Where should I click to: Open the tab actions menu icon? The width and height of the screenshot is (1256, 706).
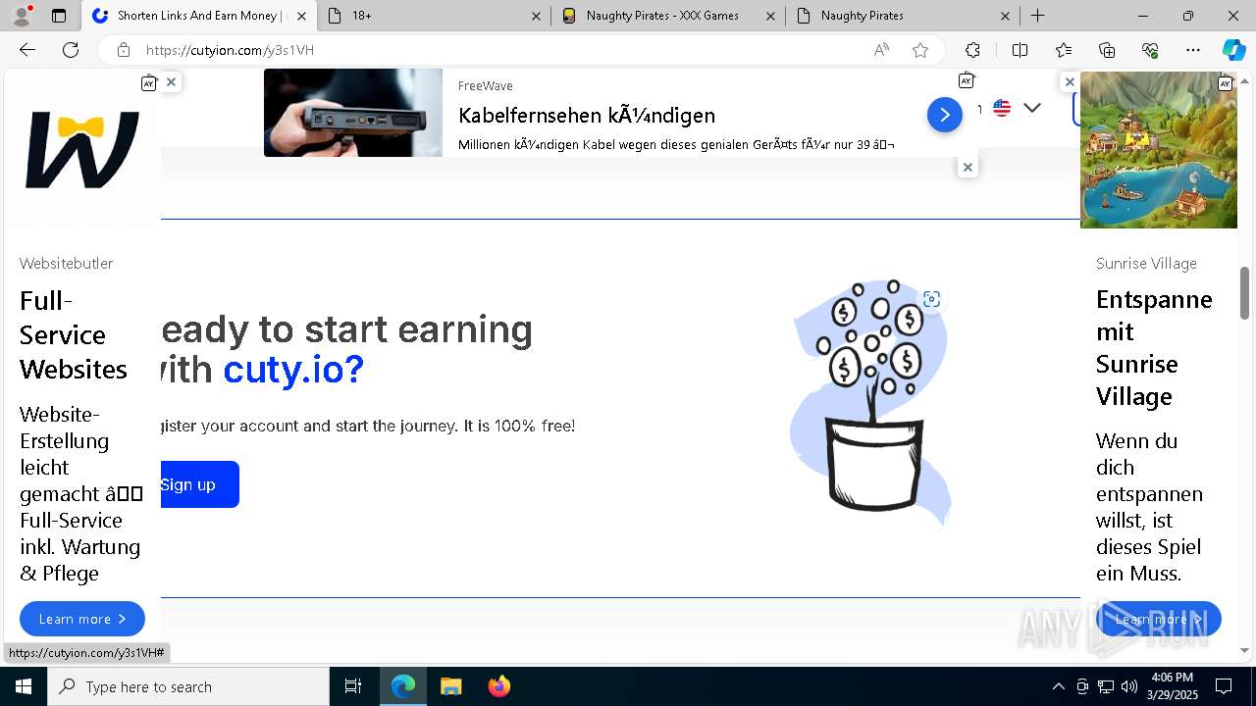(59, 16)
